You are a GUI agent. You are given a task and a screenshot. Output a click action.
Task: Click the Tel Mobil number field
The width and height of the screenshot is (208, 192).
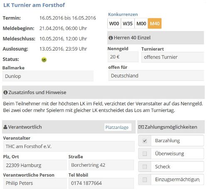click(x=101, y=183)
